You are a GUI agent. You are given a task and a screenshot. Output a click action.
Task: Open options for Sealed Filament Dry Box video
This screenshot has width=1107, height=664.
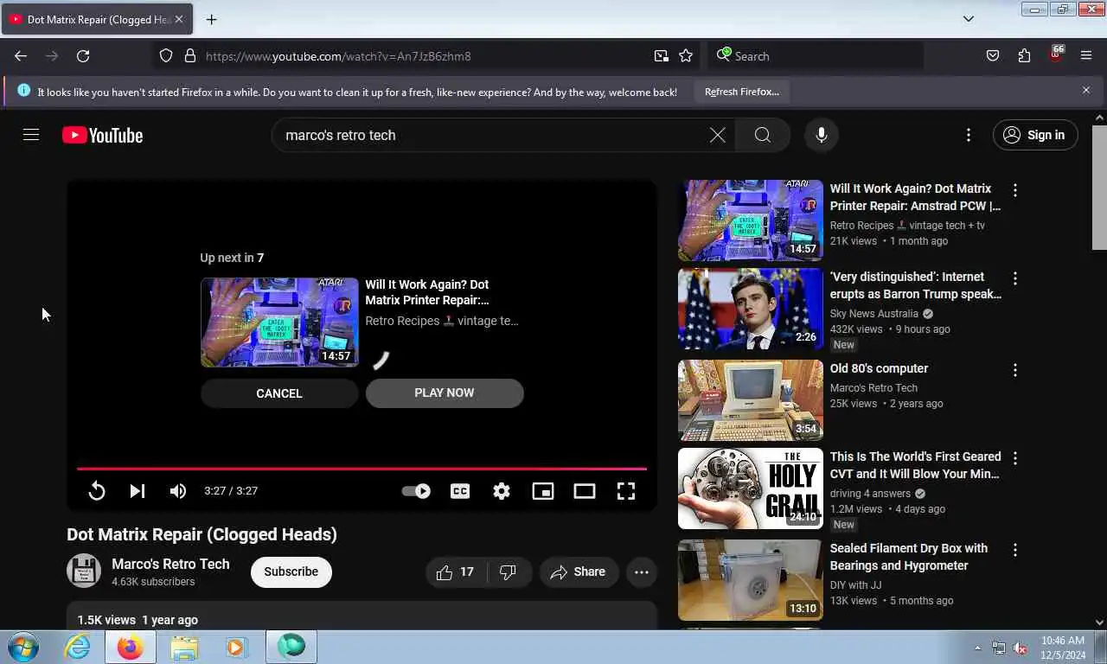point(1015,550)
